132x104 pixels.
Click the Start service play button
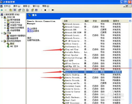click(41, 10)
